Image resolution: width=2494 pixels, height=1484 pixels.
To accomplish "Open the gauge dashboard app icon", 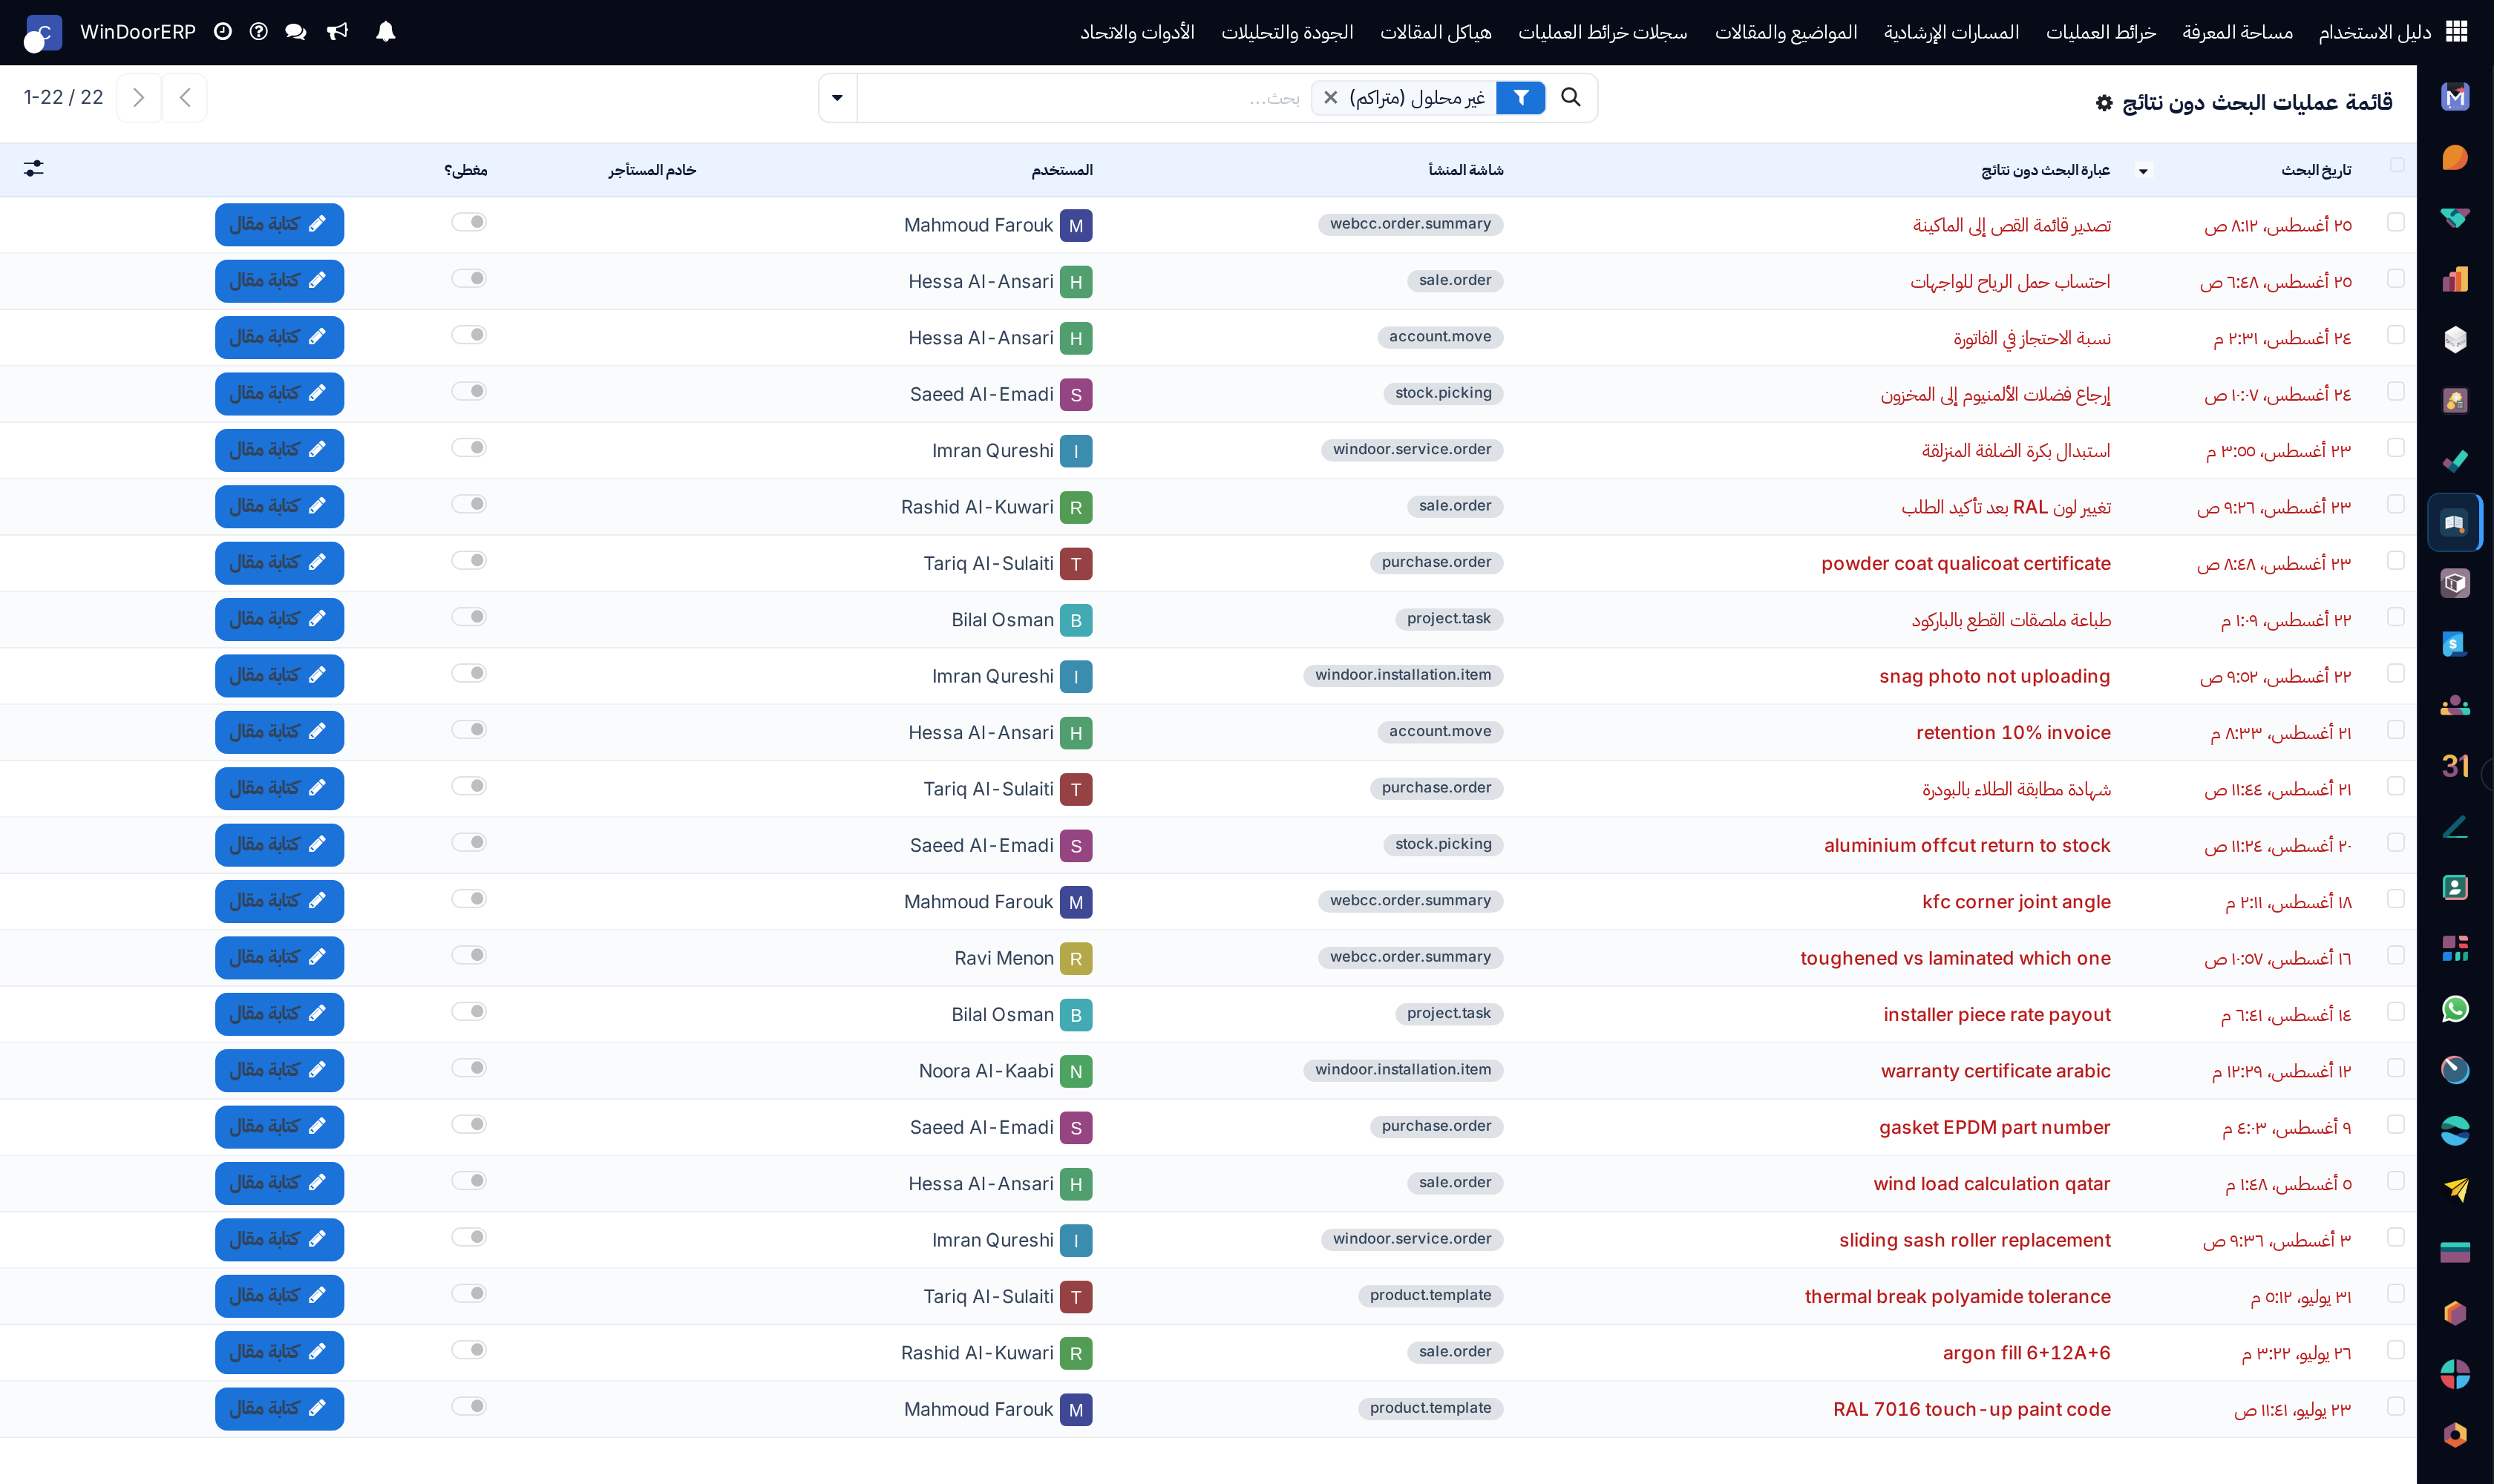I will tap(2455, 1070).
